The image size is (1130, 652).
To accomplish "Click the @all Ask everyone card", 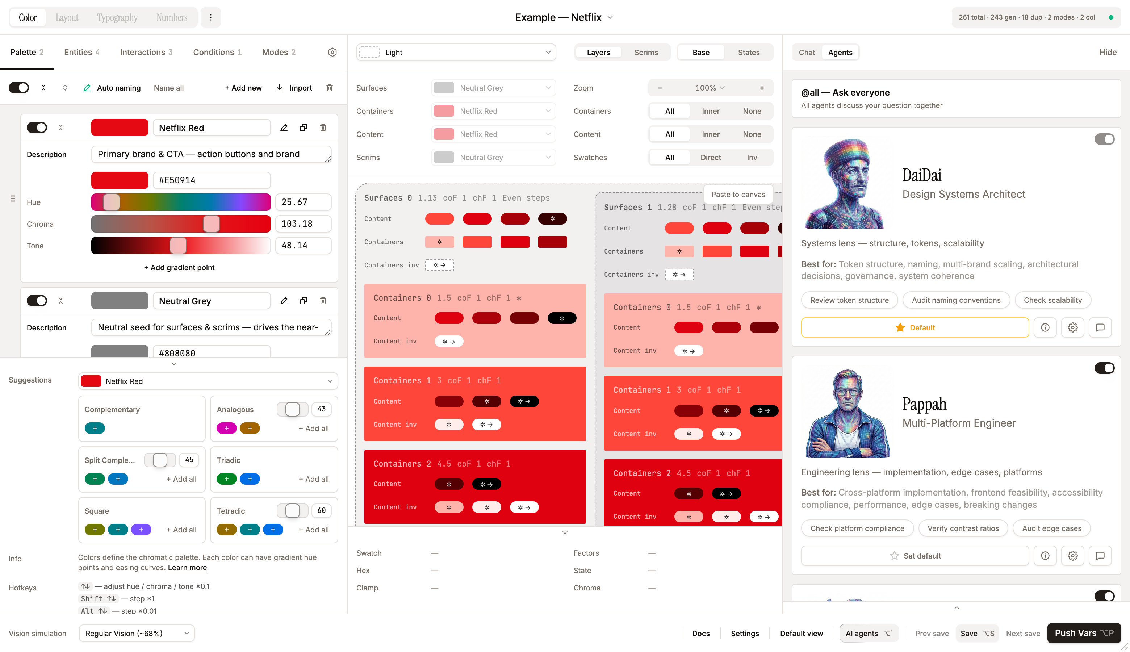I will [956, 99].
